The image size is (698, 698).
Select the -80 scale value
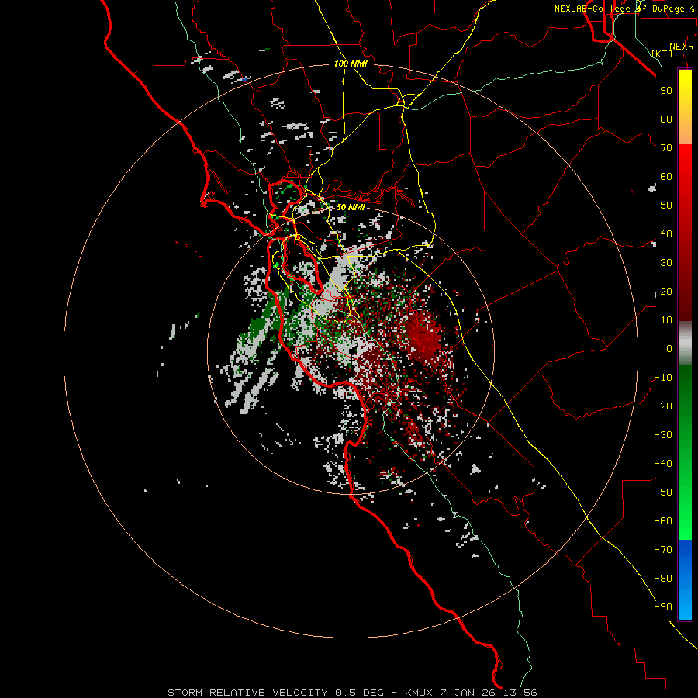coord(663,579)
